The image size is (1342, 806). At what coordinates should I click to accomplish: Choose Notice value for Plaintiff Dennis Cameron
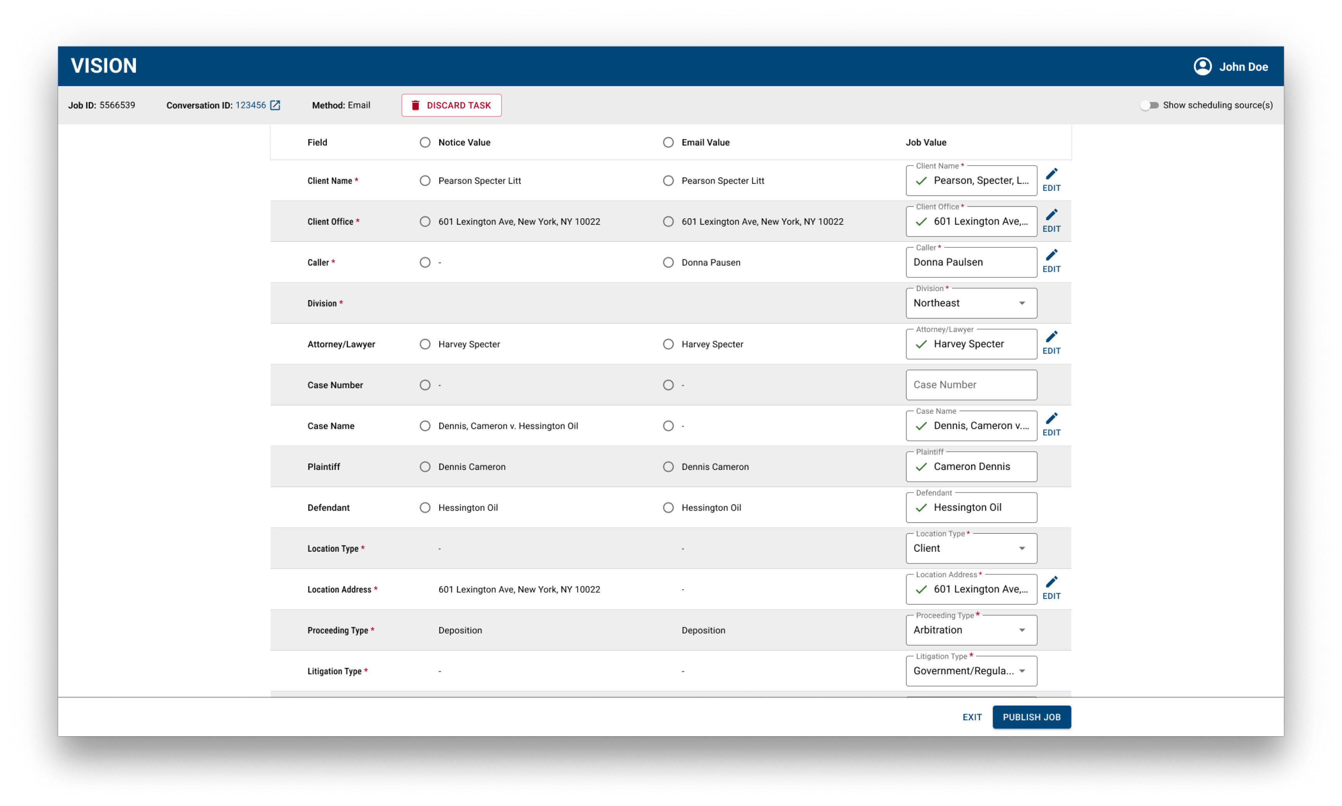pos(424,466)
